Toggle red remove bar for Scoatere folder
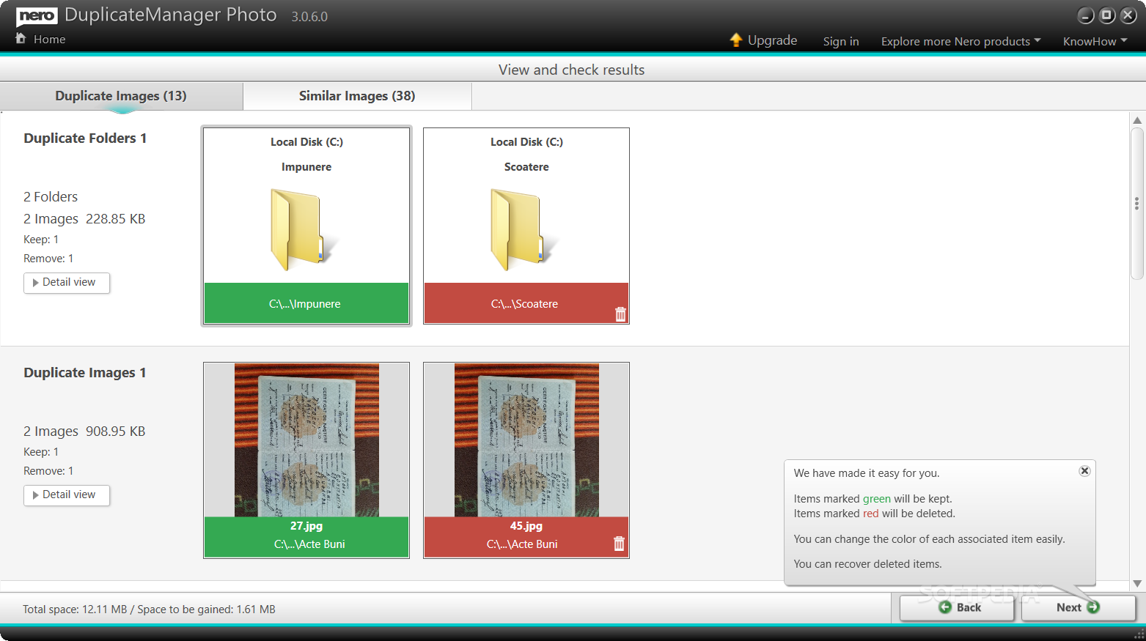Screen dimensions: 1146x641 [526, 303]
